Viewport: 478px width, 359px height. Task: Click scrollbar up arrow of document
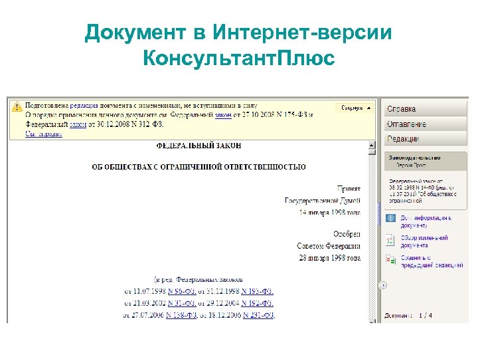372,145
